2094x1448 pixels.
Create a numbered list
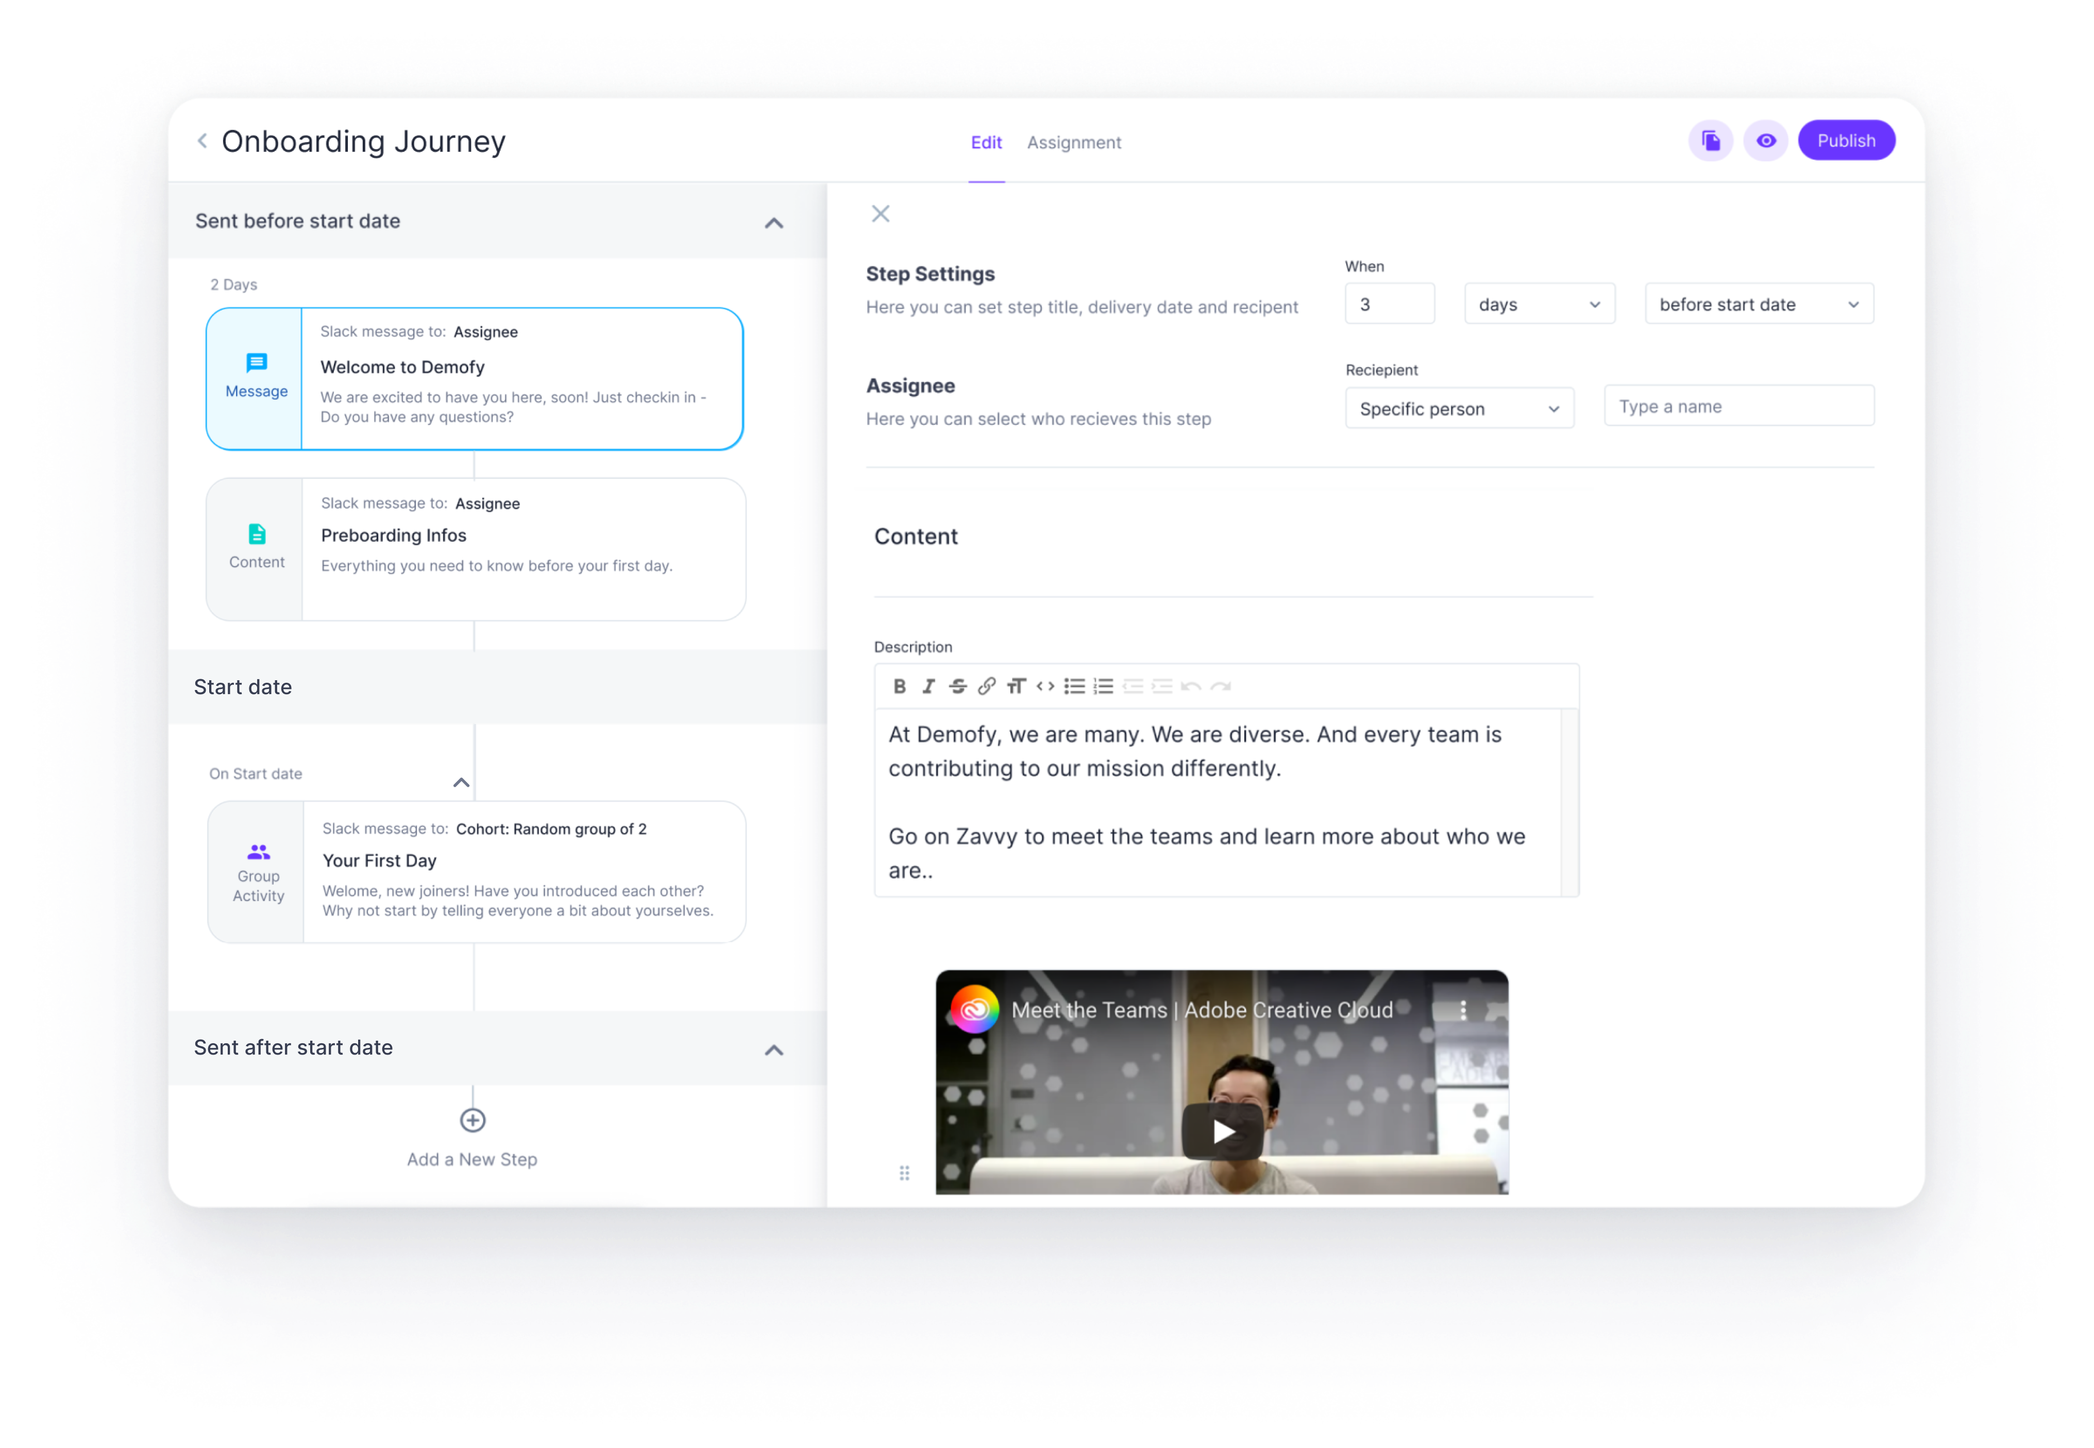coord(1103,686)
